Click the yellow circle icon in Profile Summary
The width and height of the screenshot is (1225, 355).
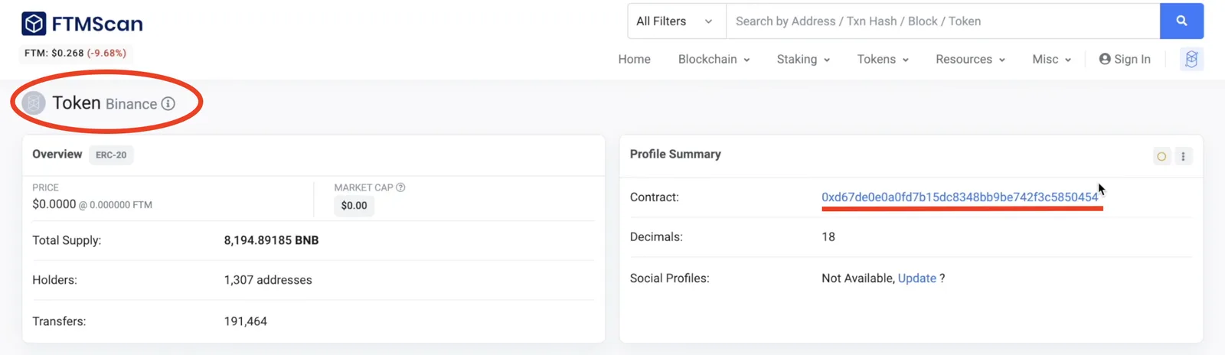point(1161,156)
